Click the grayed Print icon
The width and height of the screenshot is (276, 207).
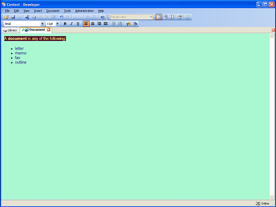point(19,17)
